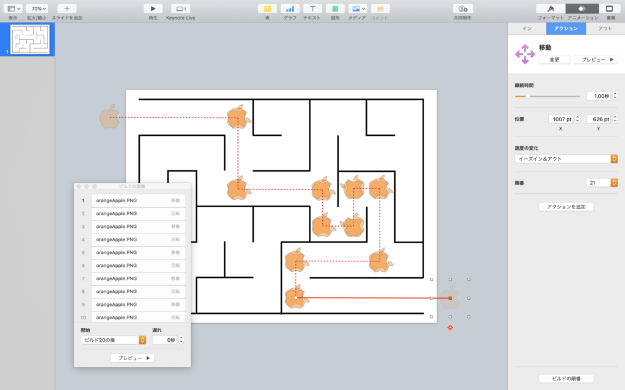625x390 pixels.
Task: Click the 変更 change button
Action: click(x=554, y=60)
